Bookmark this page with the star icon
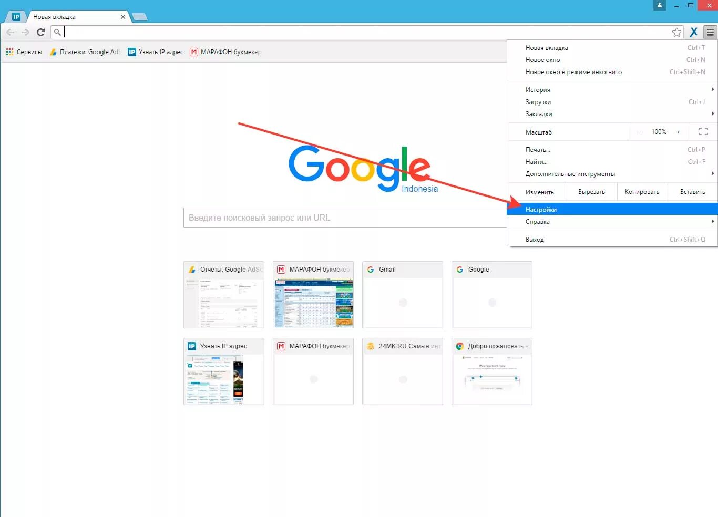Screen dimensions: 718x517 click(676, 32)
